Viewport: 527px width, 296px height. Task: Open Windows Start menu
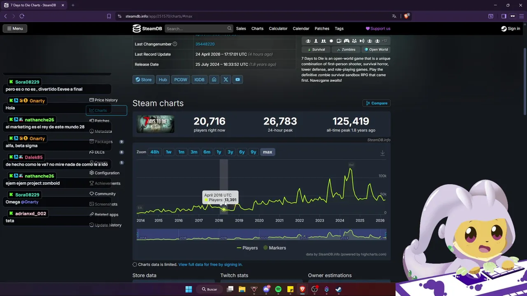click(189, 289)
